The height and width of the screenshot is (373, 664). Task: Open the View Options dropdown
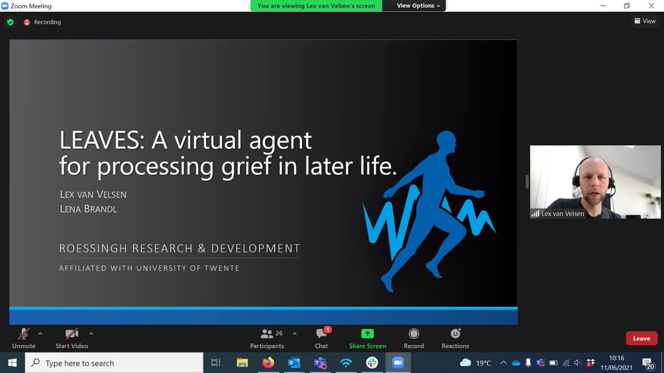point(419,6)
